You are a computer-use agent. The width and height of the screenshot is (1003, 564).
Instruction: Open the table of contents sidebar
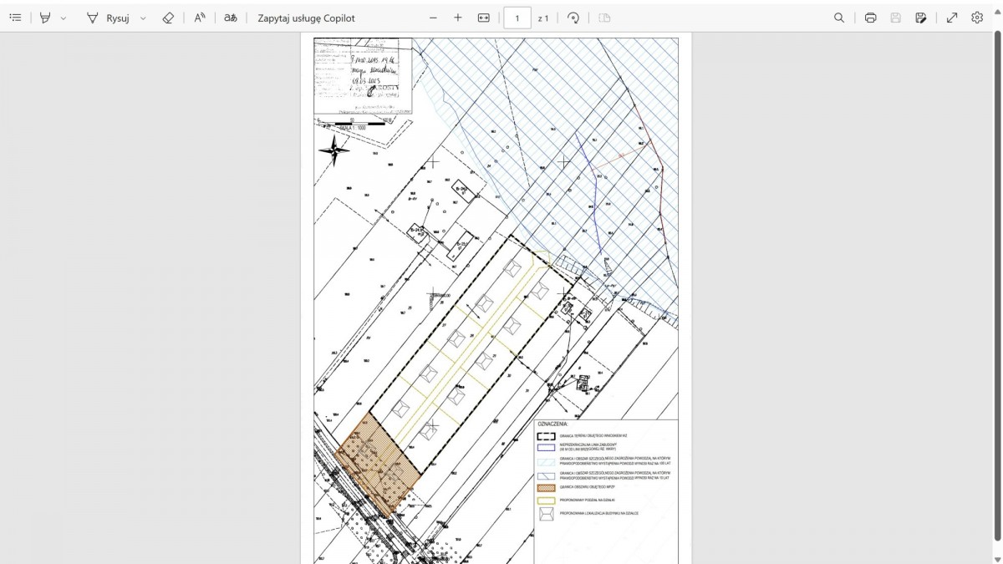coord(15,18)
